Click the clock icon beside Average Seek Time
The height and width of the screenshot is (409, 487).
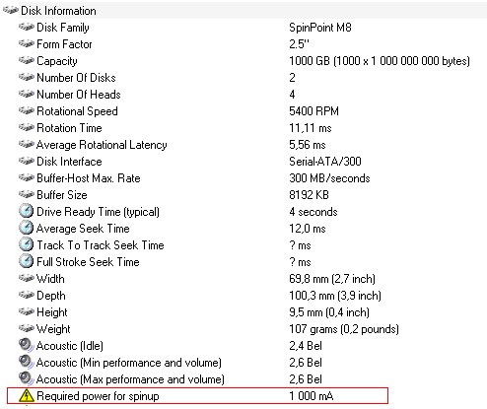tap(27, 228)
